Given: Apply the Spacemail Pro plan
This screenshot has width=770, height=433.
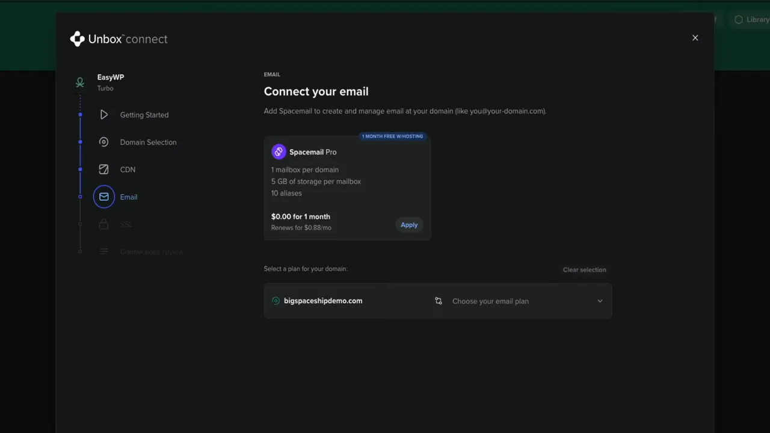Looking at the screenshot, I should [409, 225].
